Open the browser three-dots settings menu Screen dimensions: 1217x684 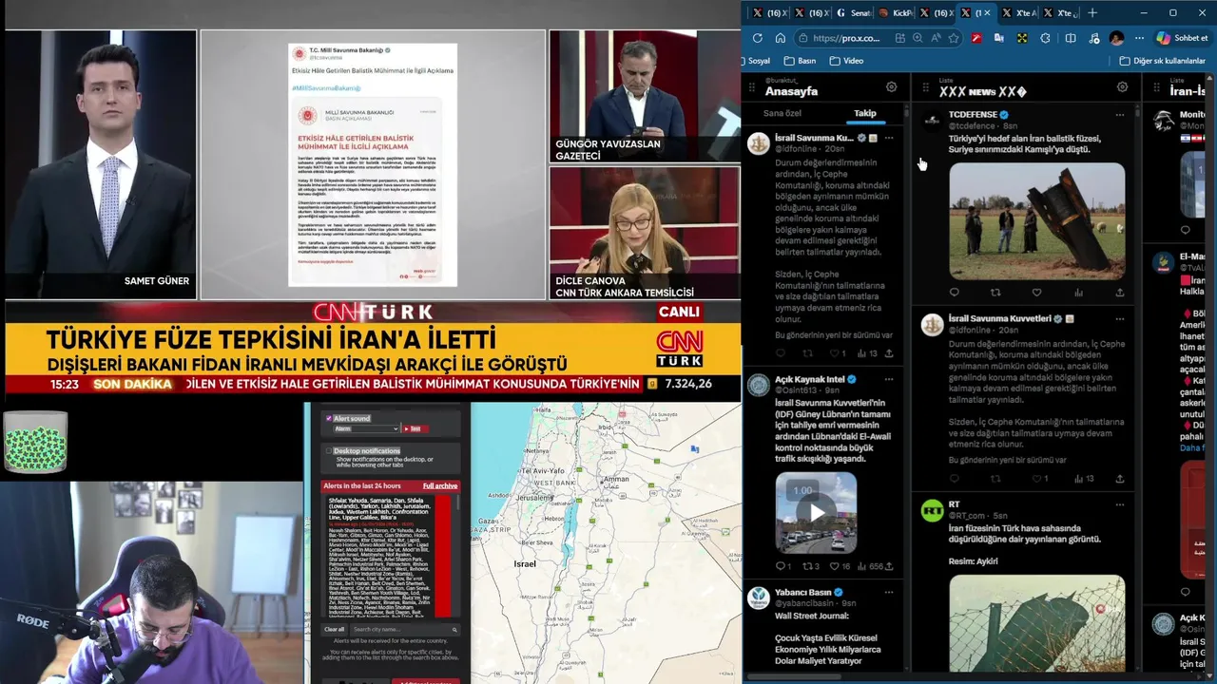(1139, 38)
